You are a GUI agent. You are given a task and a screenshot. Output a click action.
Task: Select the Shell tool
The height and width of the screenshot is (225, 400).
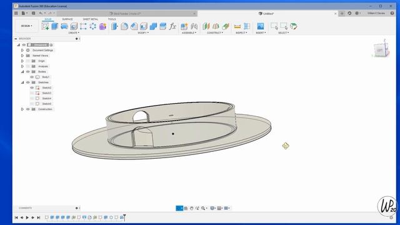pyautogui.click(x=144, y=26)
